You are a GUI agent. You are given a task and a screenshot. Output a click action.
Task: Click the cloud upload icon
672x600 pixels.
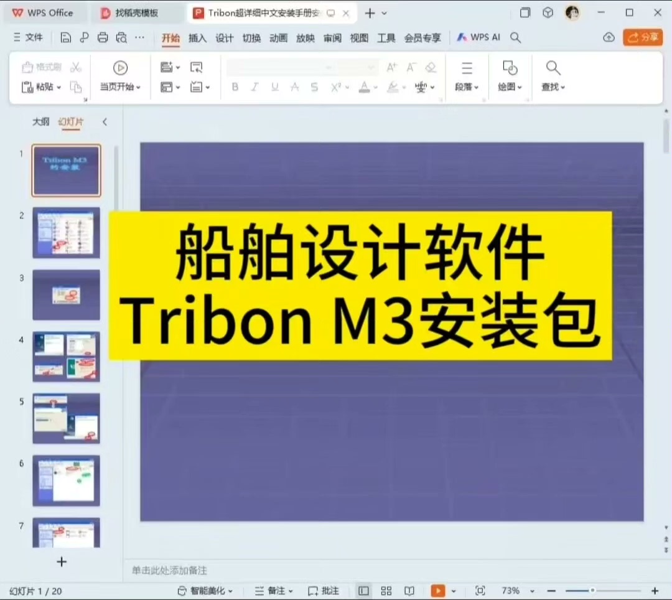click(x=609, y=38)
